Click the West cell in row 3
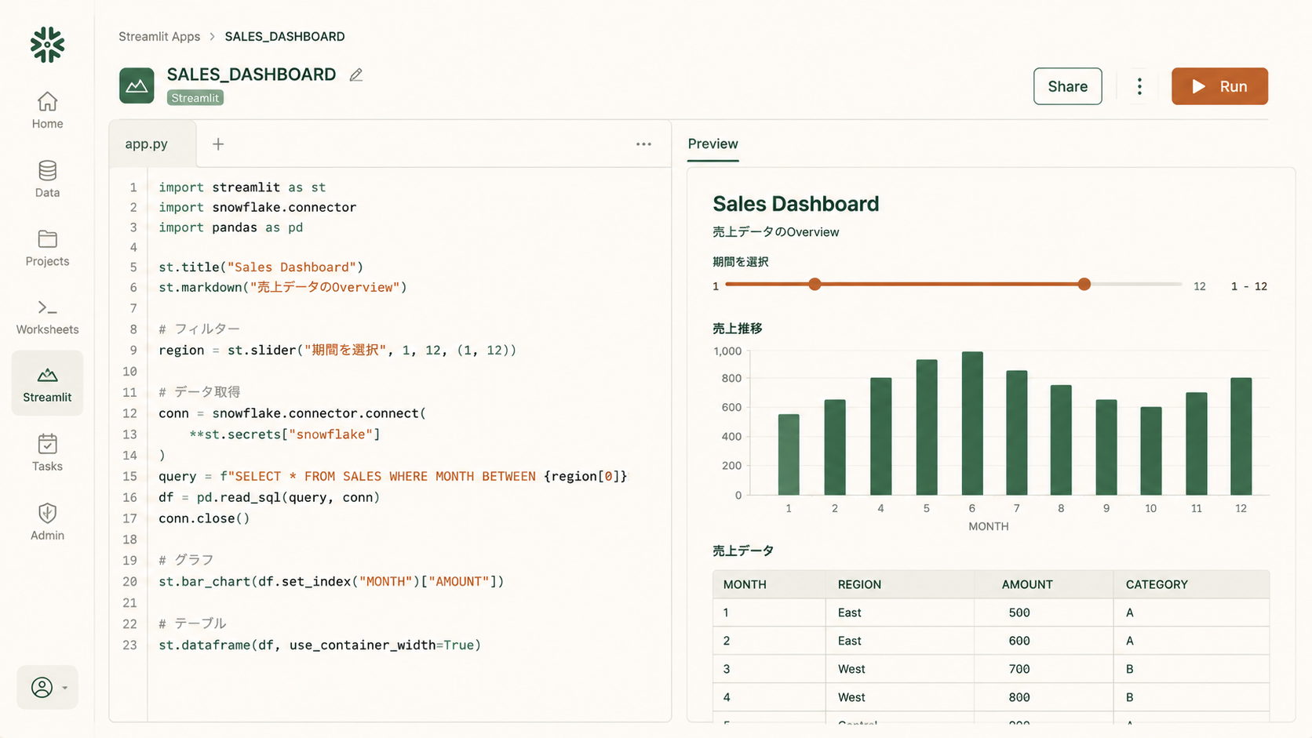 click(x=851, y=669)
